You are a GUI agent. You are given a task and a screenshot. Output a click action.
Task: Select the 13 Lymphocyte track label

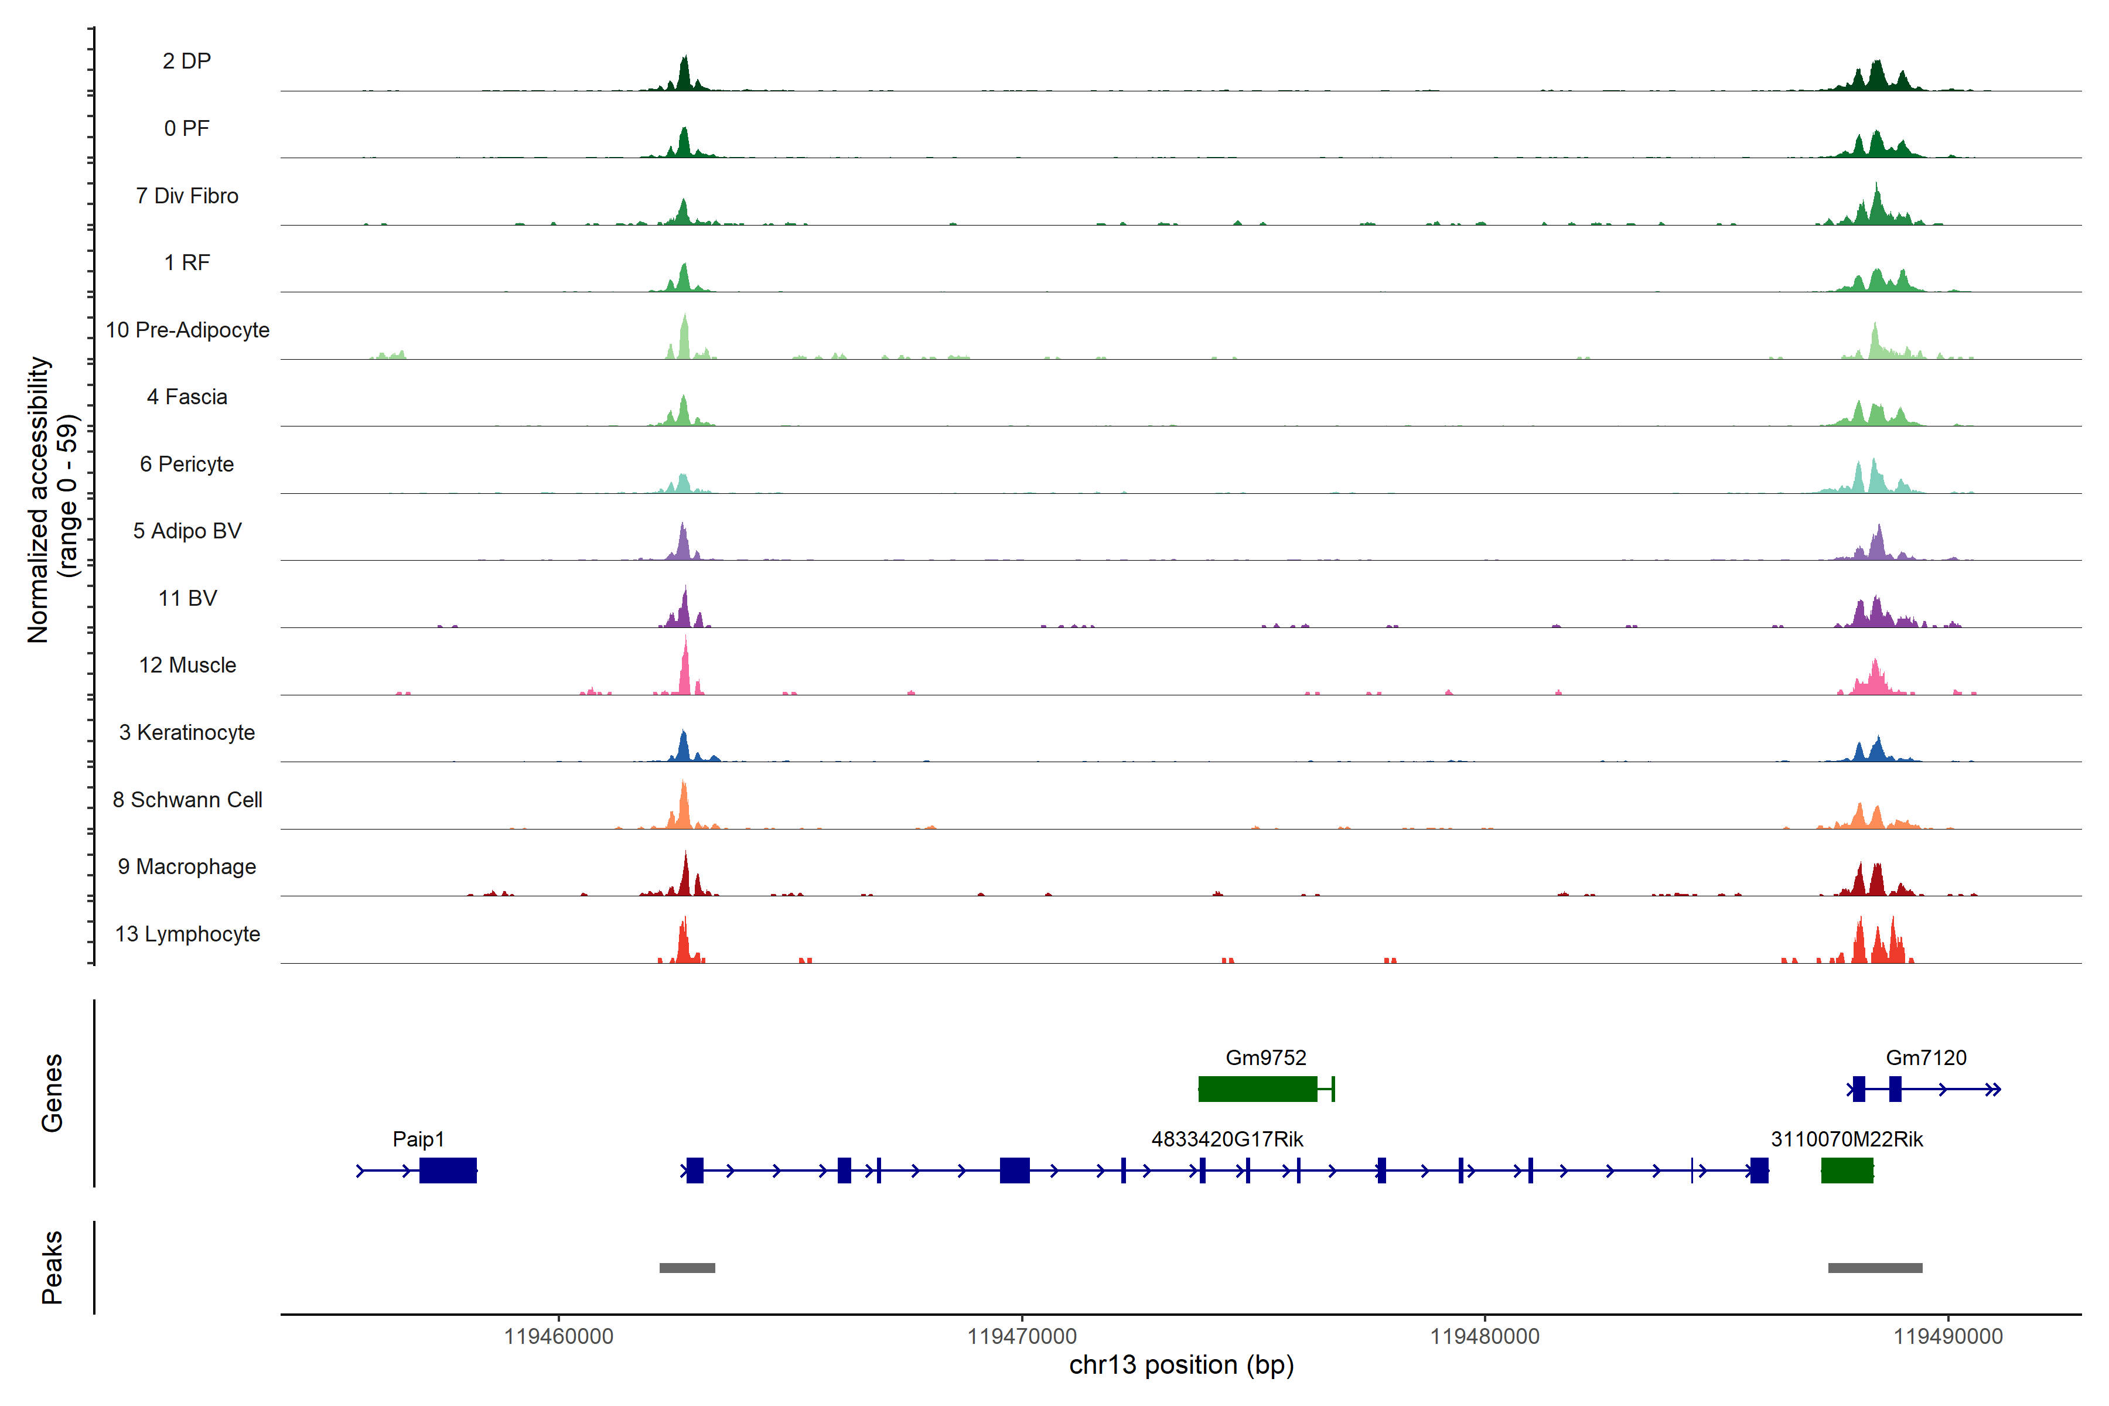[187, 934]
